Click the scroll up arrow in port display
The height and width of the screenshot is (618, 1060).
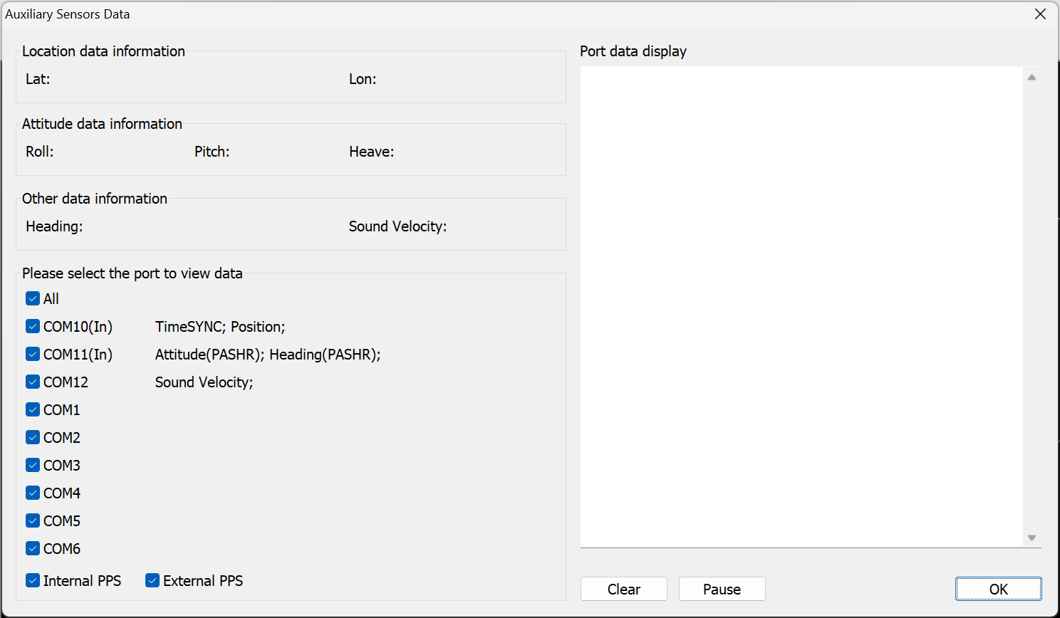(x=1032, y=78)
